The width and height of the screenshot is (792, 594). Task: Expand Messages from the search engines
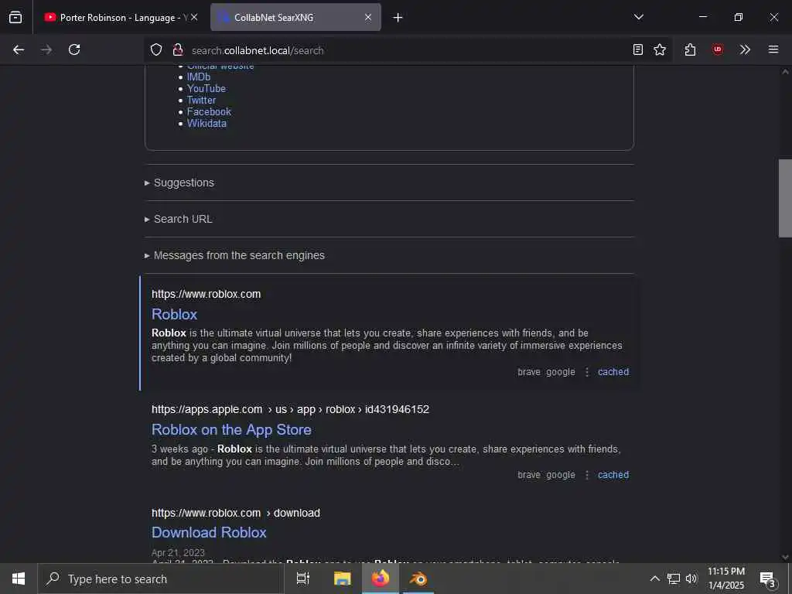pyautogui.click(x=239, y=255)
